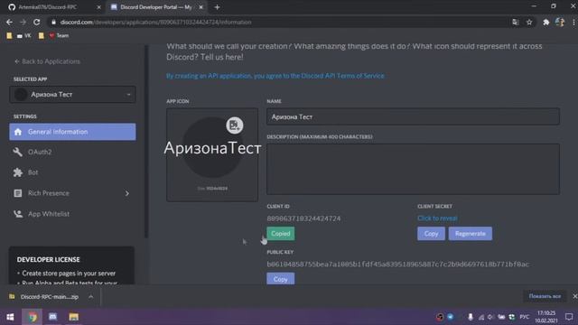The height and width of the screenshot is (325, 578).
Task: Reveal the client secret
Action: pos(437,218)
